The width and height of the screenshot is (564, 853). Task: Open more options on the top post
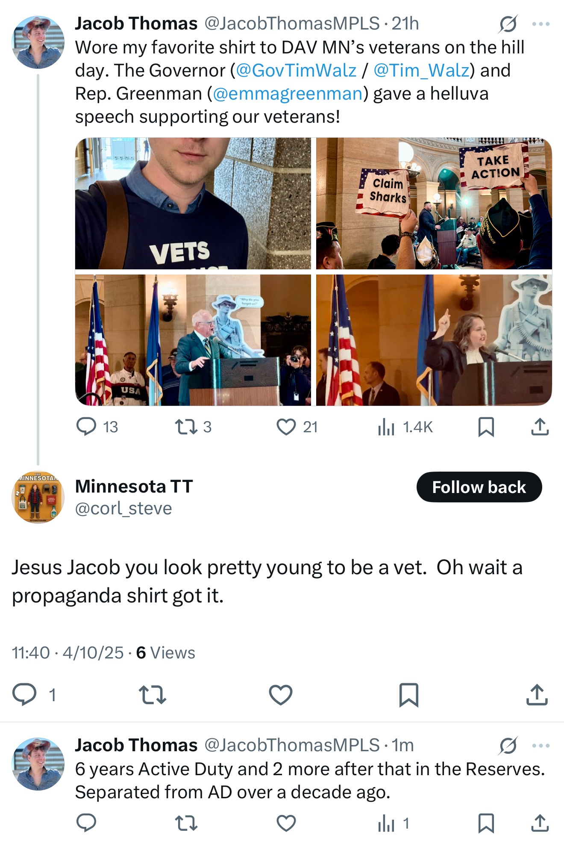click(x=541, y=24)
